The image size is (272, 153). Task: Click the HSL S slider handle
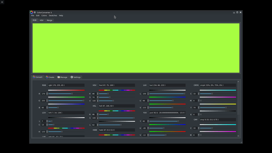[134, 118]
